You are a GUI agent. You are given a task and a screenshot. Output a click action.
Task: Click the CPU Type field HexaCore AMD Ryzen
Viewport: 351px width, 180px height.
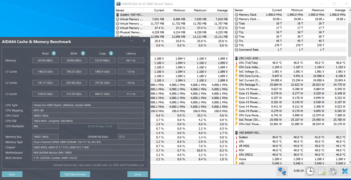pyautogui.click(x=88, y=105)
